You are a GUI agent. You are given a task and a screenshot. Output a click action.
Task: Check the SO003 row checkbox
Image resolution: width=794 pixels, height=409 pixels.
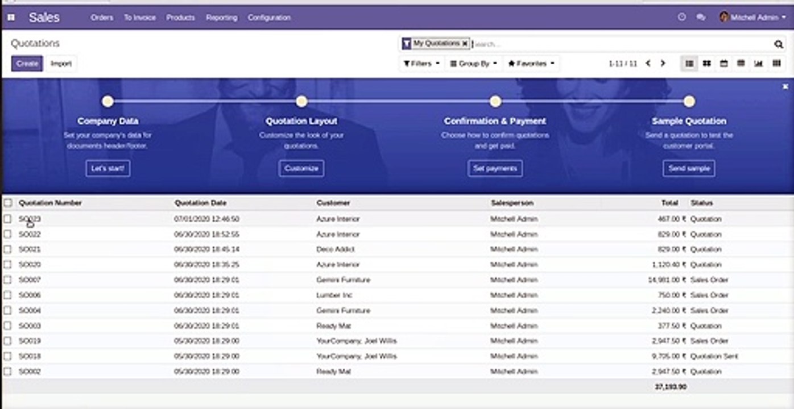[8, 325]
